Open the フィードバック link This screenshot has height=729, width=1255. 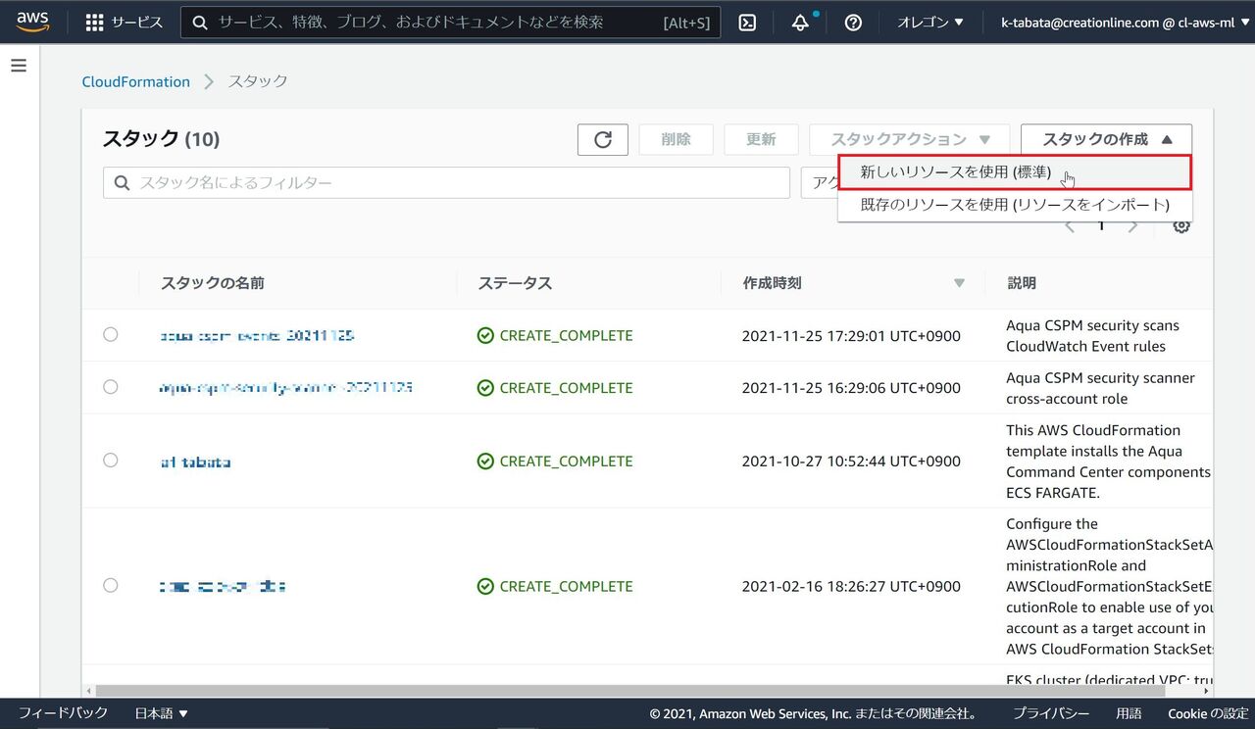63,713
